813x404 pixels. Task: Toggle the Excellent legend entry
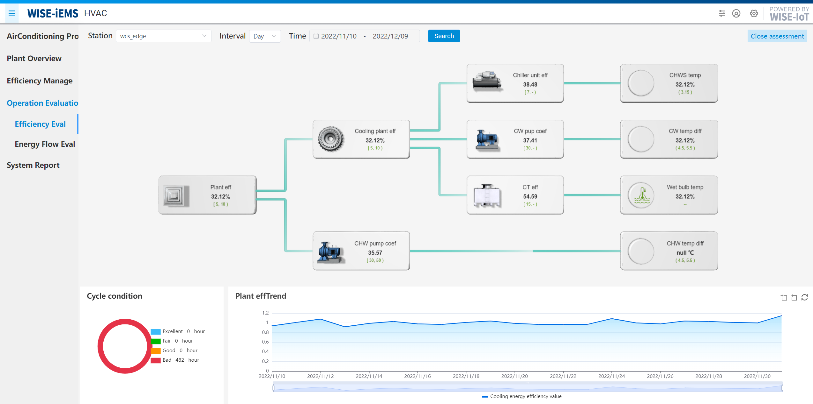point(177,331)
